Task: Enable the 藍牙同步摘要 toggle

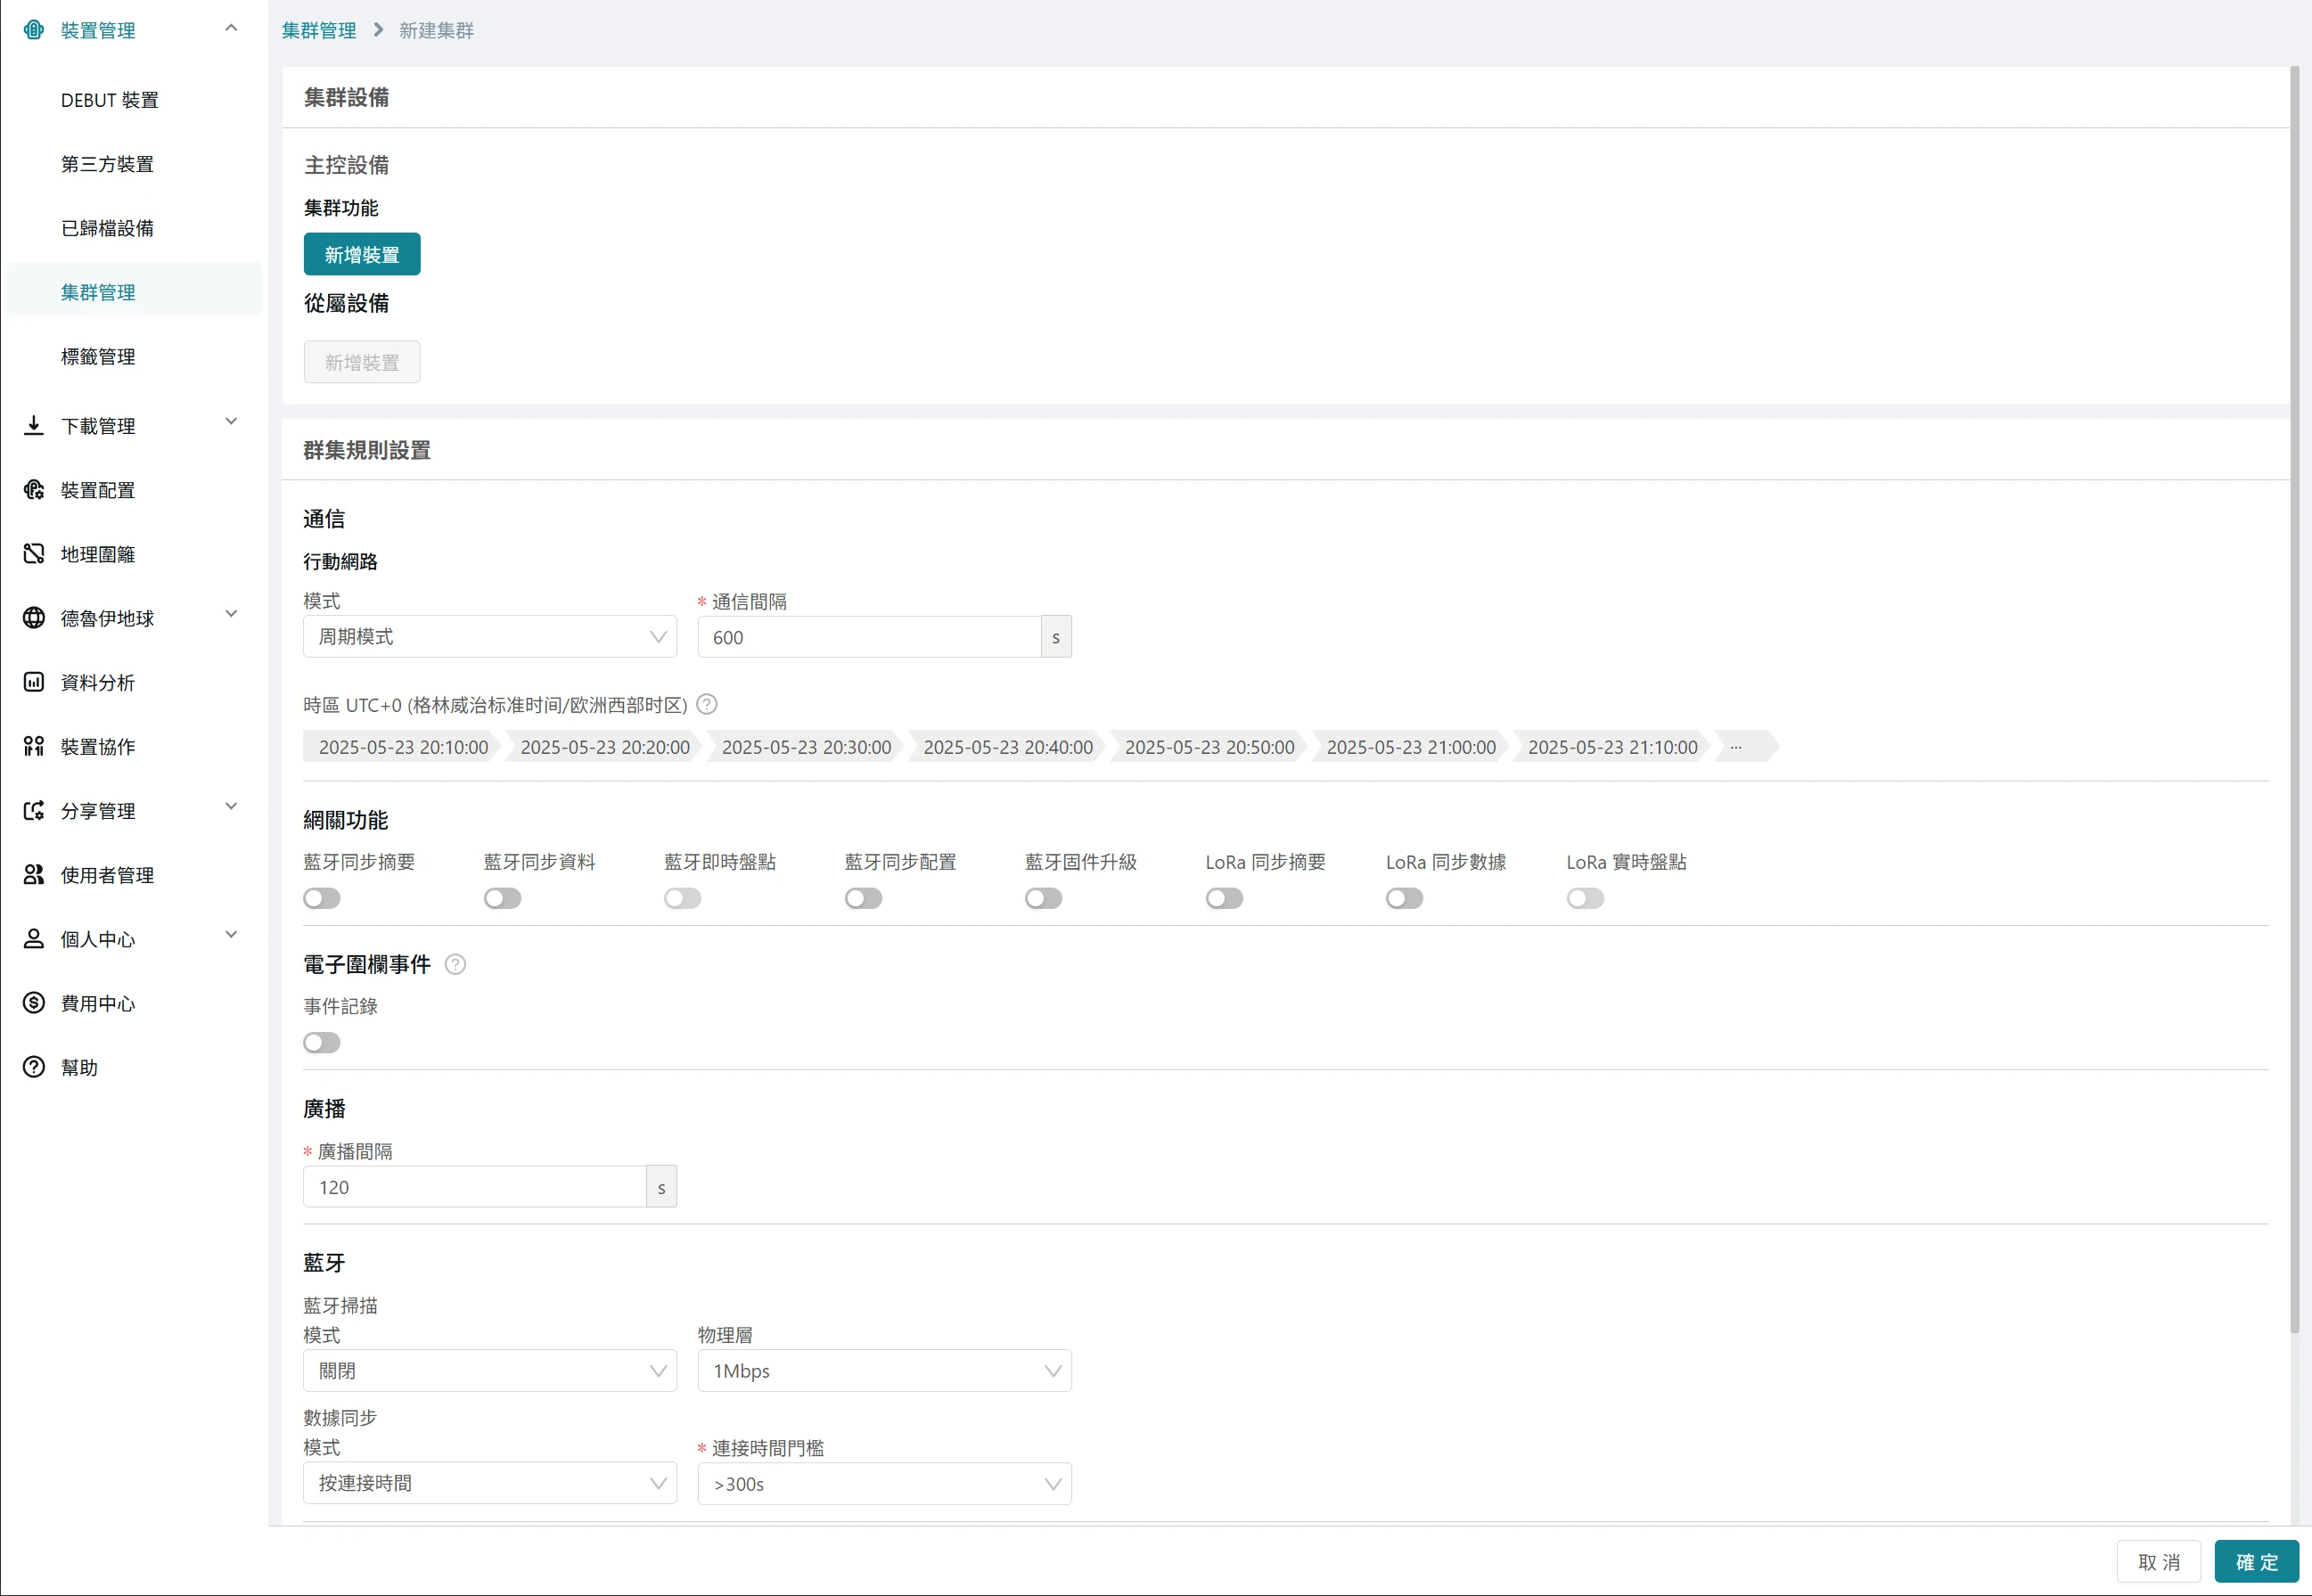Action: [322, 898]
